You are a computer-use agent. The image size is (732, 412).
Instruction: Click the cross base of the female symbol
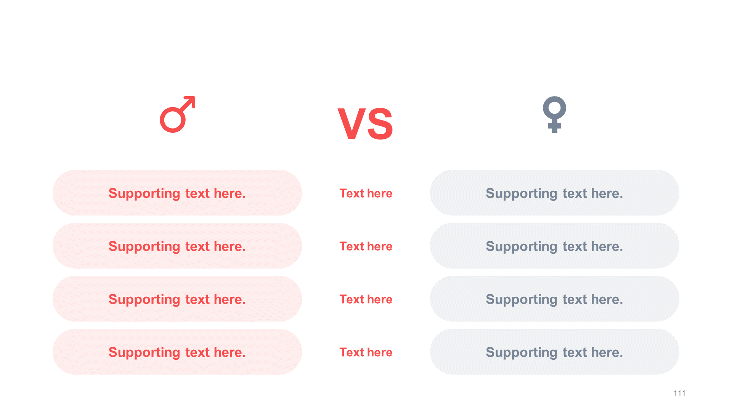pos(554,126)
